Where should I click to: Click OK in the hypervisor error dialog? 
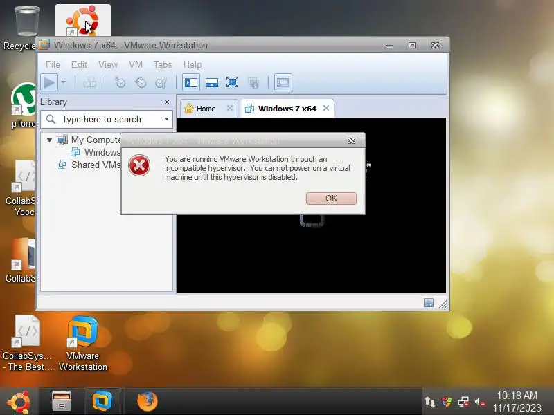(331, 199)
